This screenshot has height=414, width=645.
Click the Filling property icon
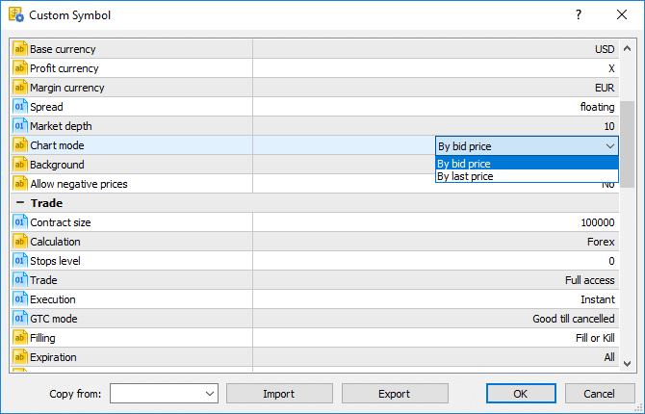coord(19,338)
